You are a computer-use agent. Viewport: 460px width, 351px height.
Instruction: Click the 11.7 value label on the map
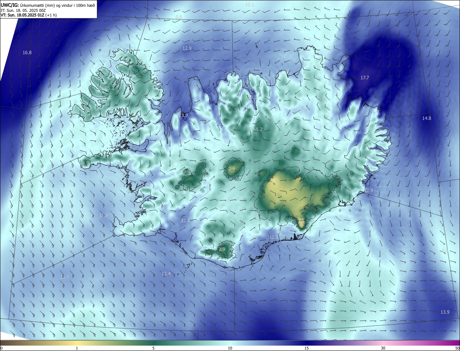65,277
